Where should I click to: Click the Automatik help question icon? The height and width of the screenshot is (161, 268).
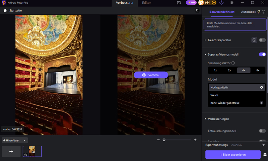click(x=264, y=12)
